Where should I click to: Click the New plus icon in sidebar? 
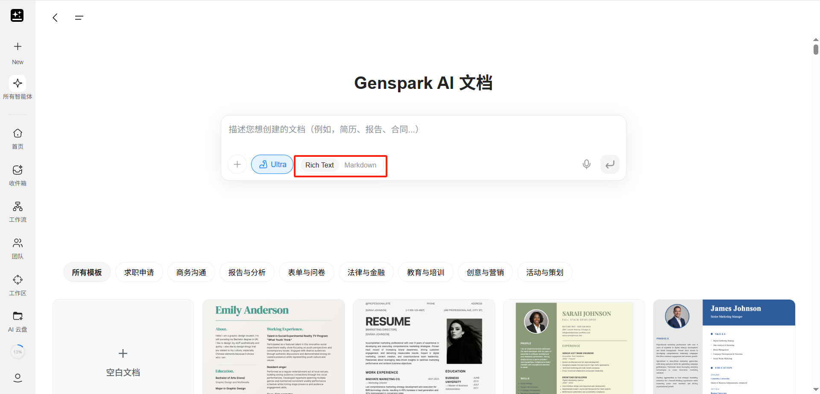[18, 47]
